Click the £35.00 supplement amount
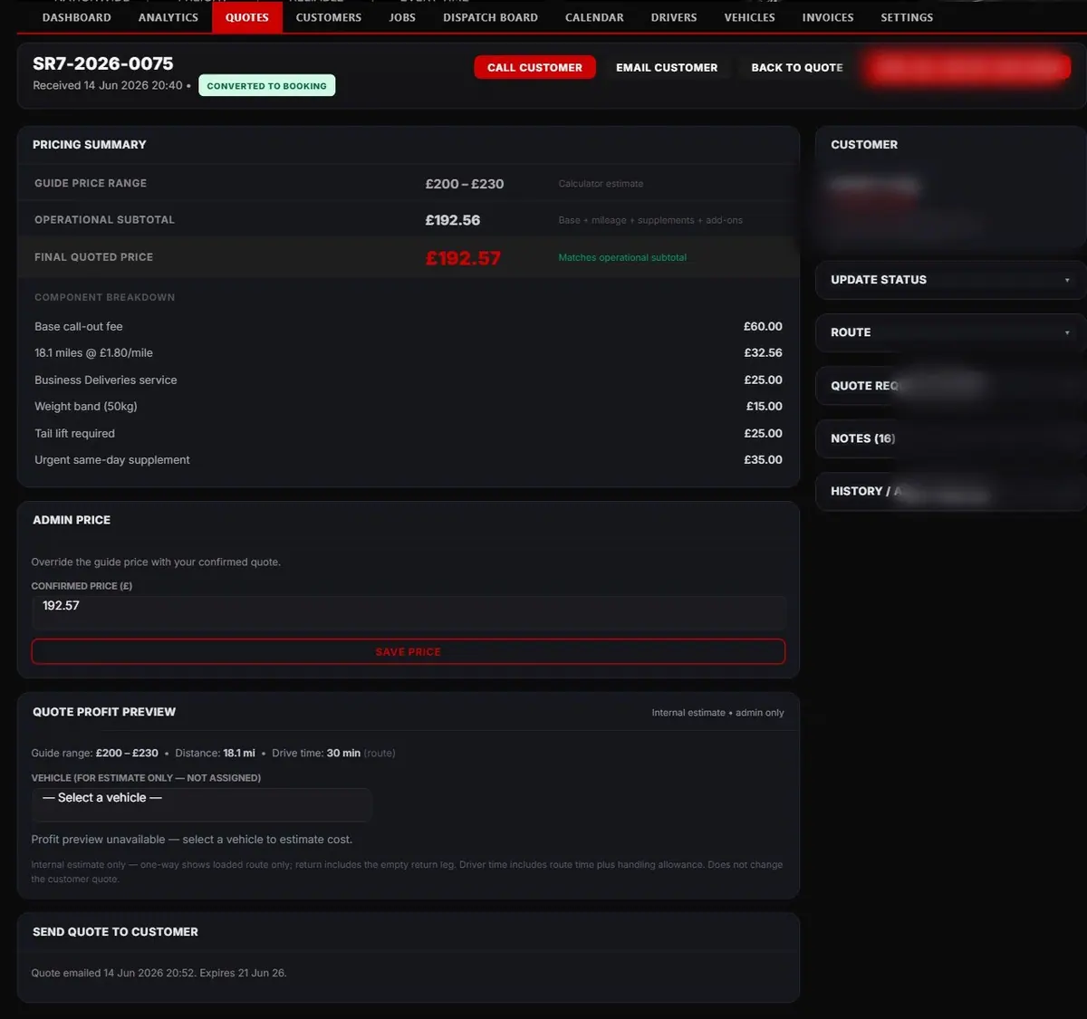 point(763,460)
